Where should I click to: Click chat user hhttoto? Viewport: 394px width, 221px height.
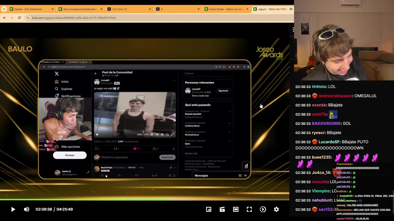coord(319,87)
